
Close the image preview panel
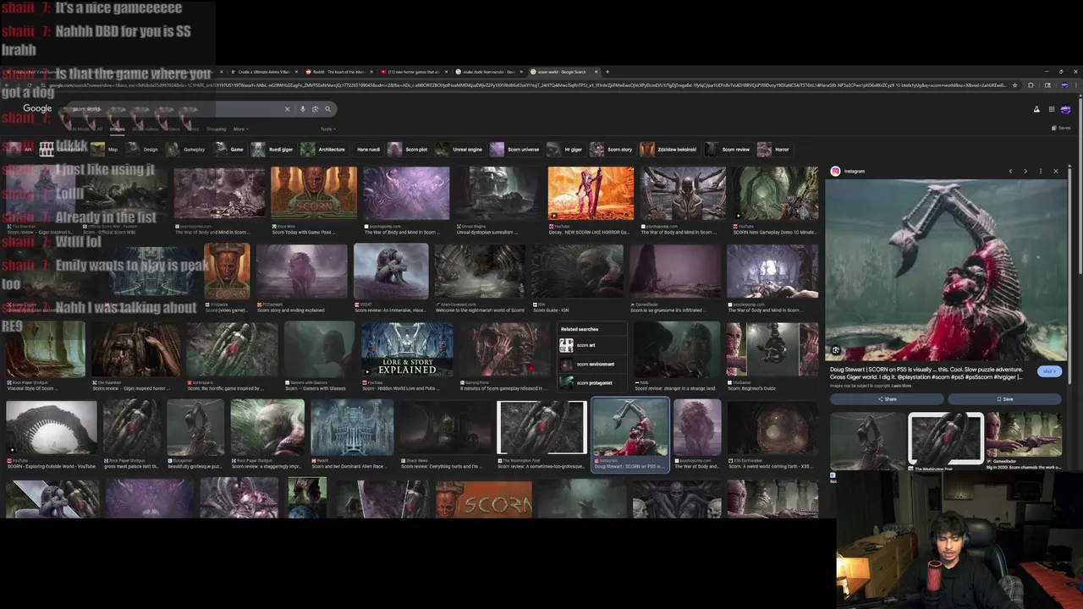tap(1056, 171)
